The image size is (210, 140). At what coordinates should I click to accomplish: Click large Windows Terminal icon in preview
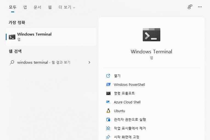click(x=152, y=35)
